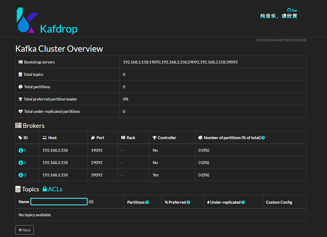Click info icon for broker 3
Screen dimensions: 327x237
point(21,175)
